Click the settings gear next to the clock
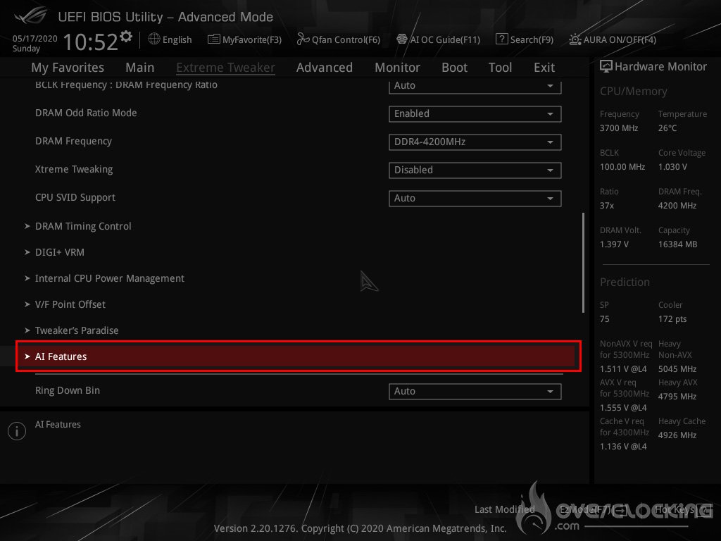 click(126, 37)
